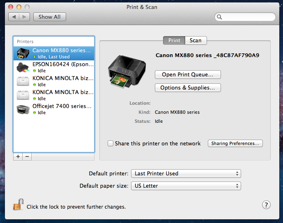The image size is (283, 223).
Task: Select Canon MX880 series in printers list
Action: 54,53
